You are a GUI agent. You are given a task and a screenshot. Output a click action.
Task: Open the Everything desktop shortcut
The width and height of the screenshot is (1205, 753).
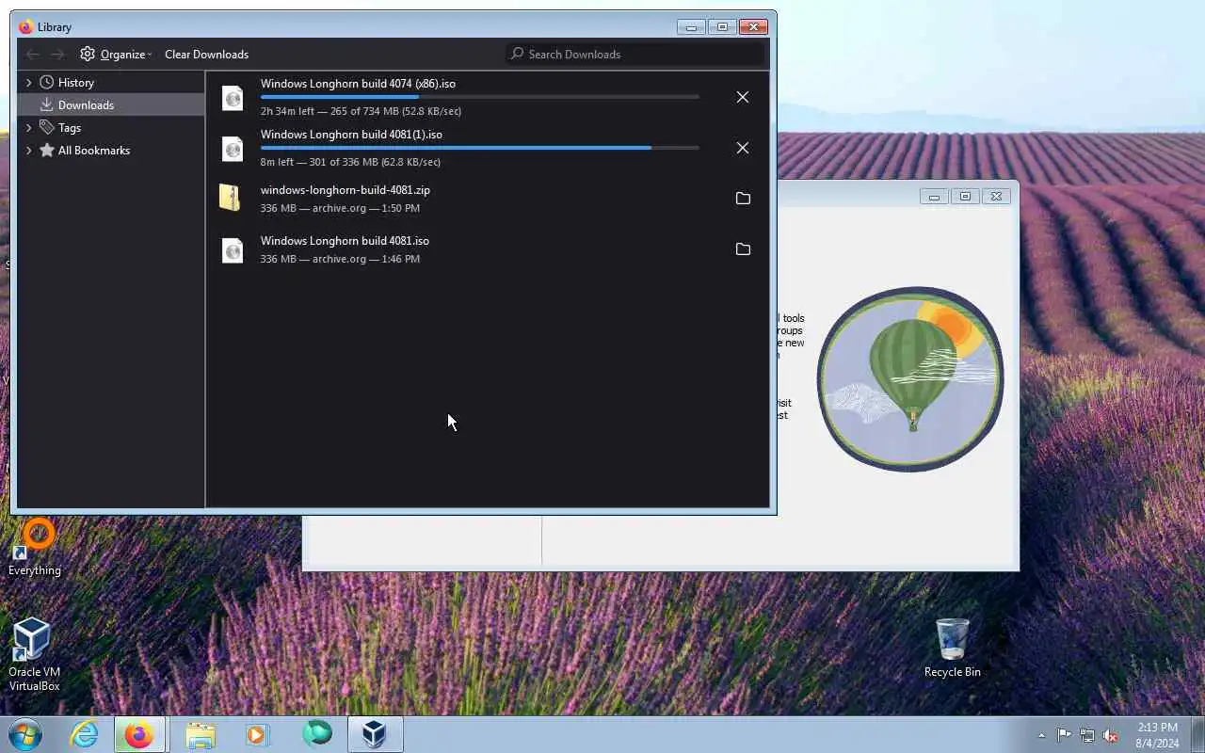tap(35, 547)
